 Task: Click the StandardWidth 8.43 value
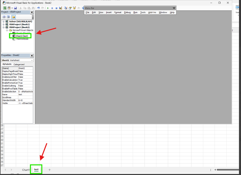point(25,100)
